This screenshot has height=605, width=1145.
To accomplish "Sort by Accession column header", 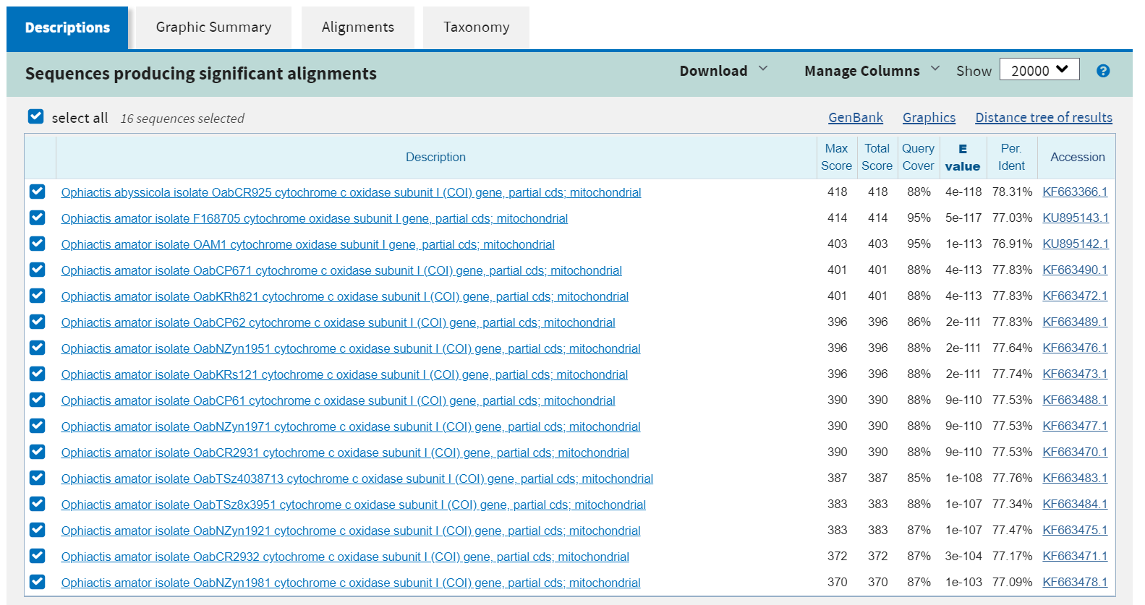I will click(x=1077, y=157).
